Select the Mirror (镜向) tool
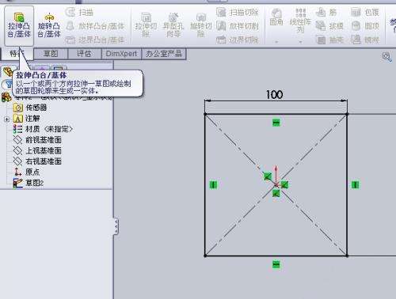 365,40
